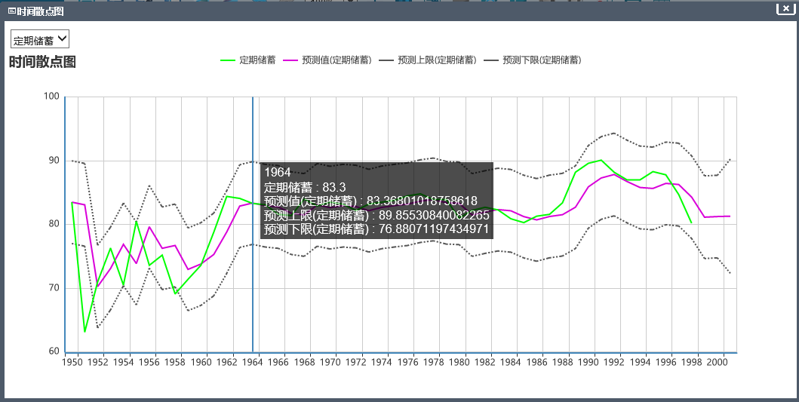Toggle the magenta 预测值(定期储蓄) legend series
The height and width of the screenshot is (402, 799).
327,60
